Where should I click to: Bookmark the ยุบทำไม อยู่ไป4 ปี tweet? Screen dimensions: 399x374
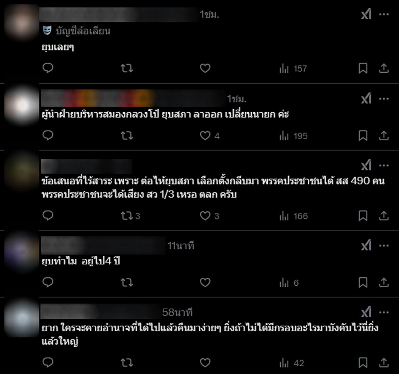[363, 282]
